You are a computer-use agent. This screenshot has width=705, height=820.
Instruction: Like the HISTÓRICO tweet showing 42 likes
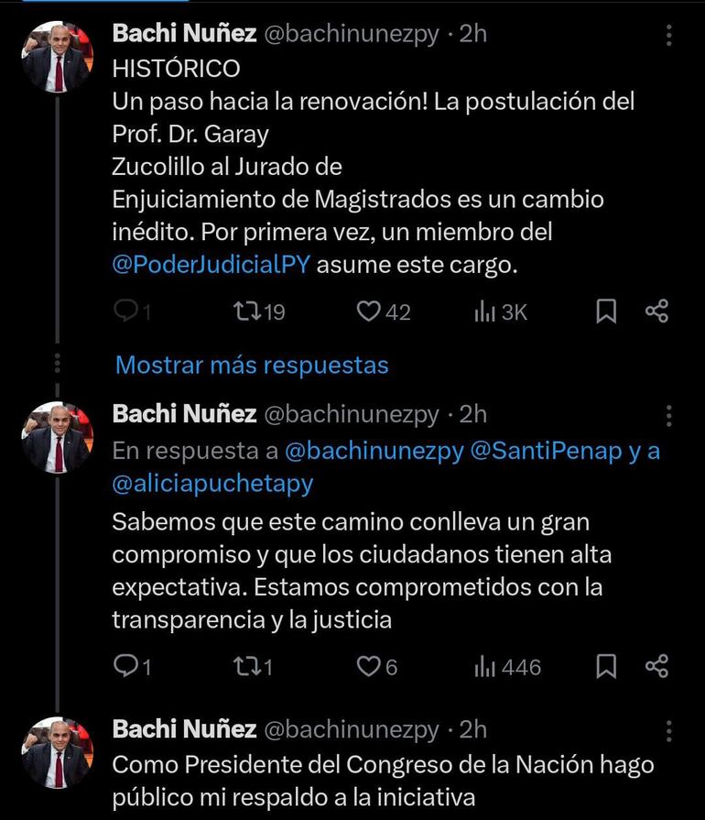[370, 312]
